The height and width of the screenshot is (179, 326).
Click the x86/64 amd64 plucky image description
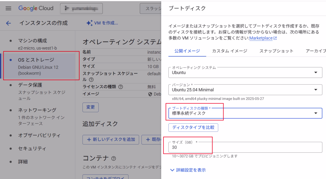(218, 99)
